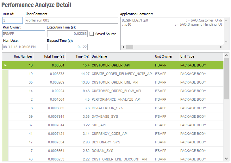Screen dimensions: 231x163
Task: Click the Run Date field
Action: coord(24,47)
